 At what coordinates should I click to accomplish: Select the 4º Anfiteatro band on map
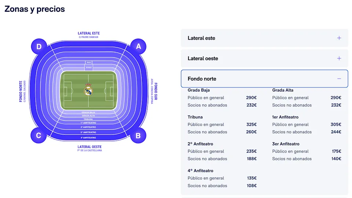[x=88, y=138]
